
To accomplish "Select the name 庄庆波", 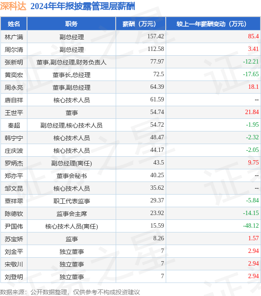I will pos(14,151).
